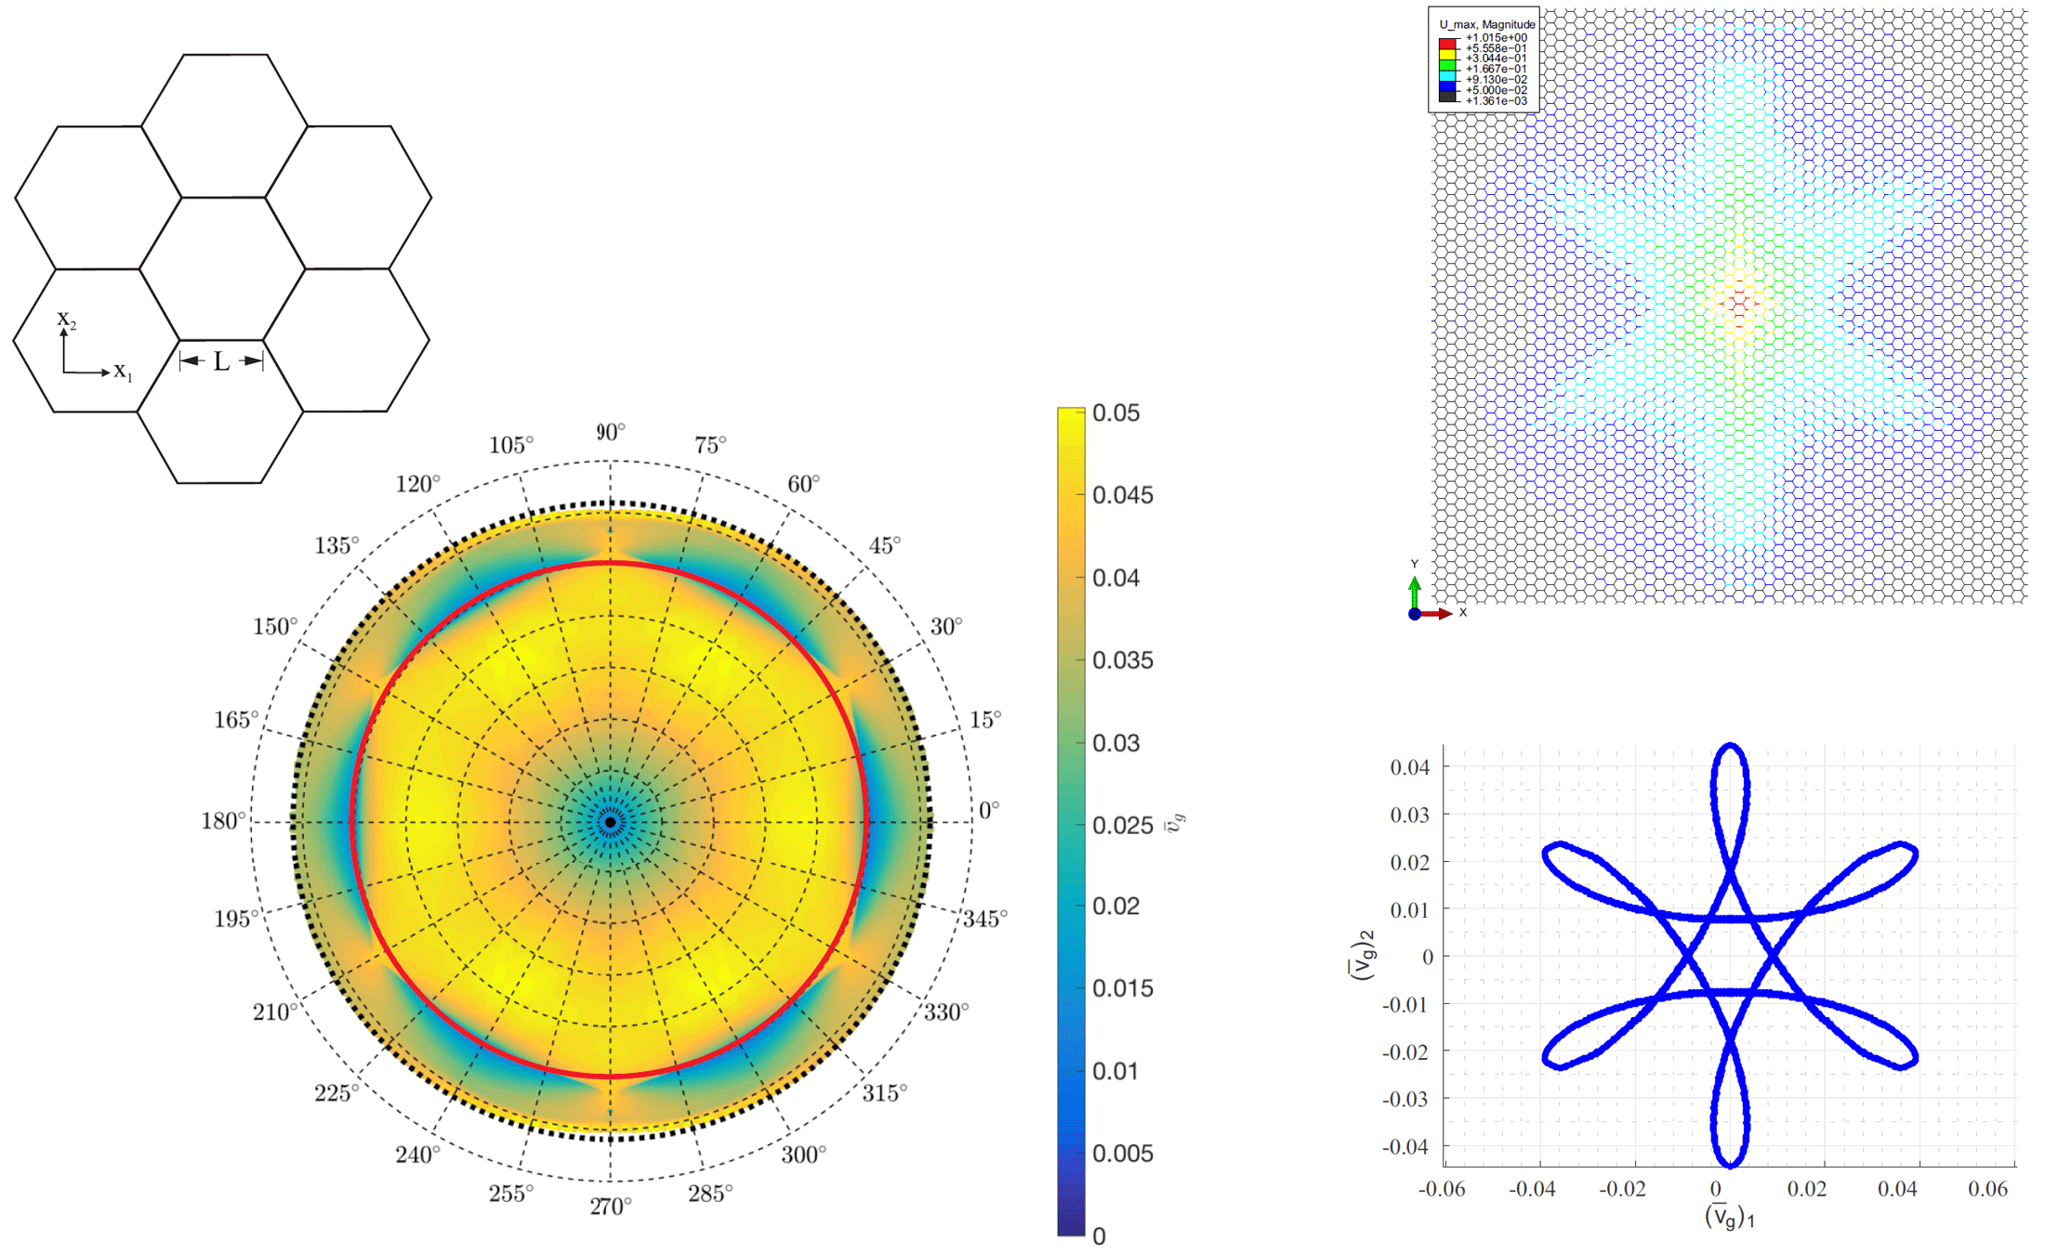Click the rotated v_g colorbar label
Viewport: 2045px width, 1254px height.
click(1177, 823)
